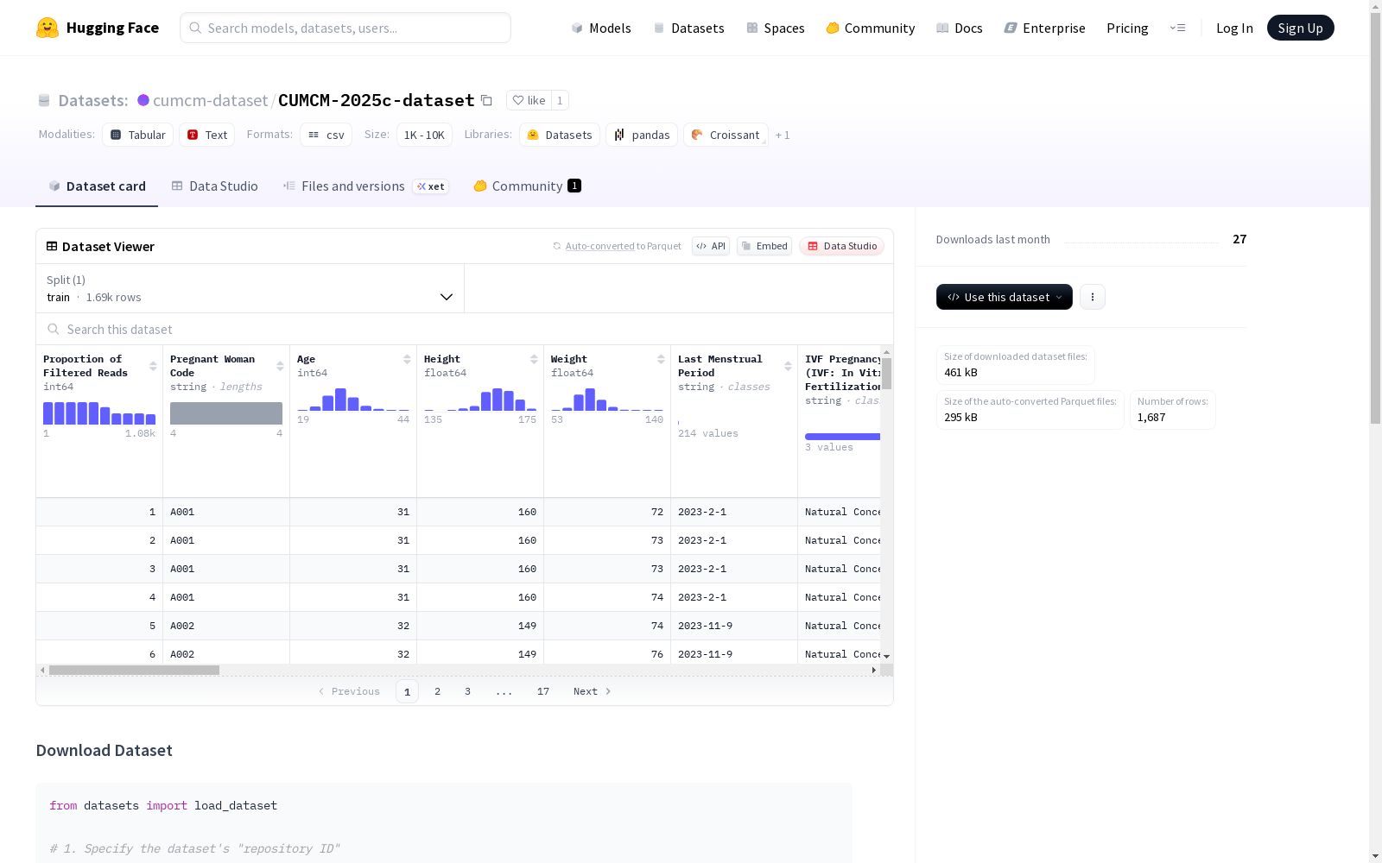
Task: Click the cumcm-dataset organization avatar
Action: pyautogui.click(x=143, y=100)
